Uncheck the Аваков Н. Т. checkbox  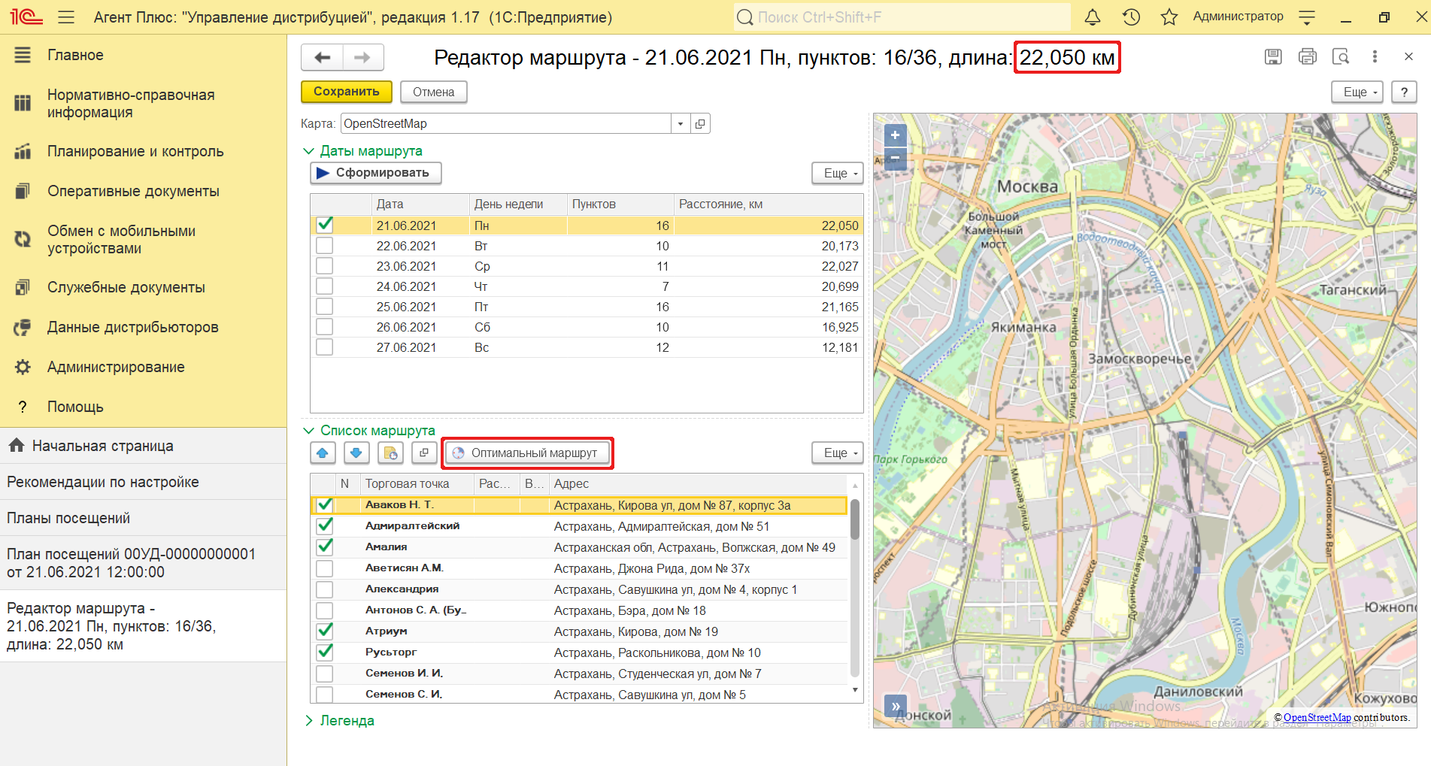click(x=324, y=504)
